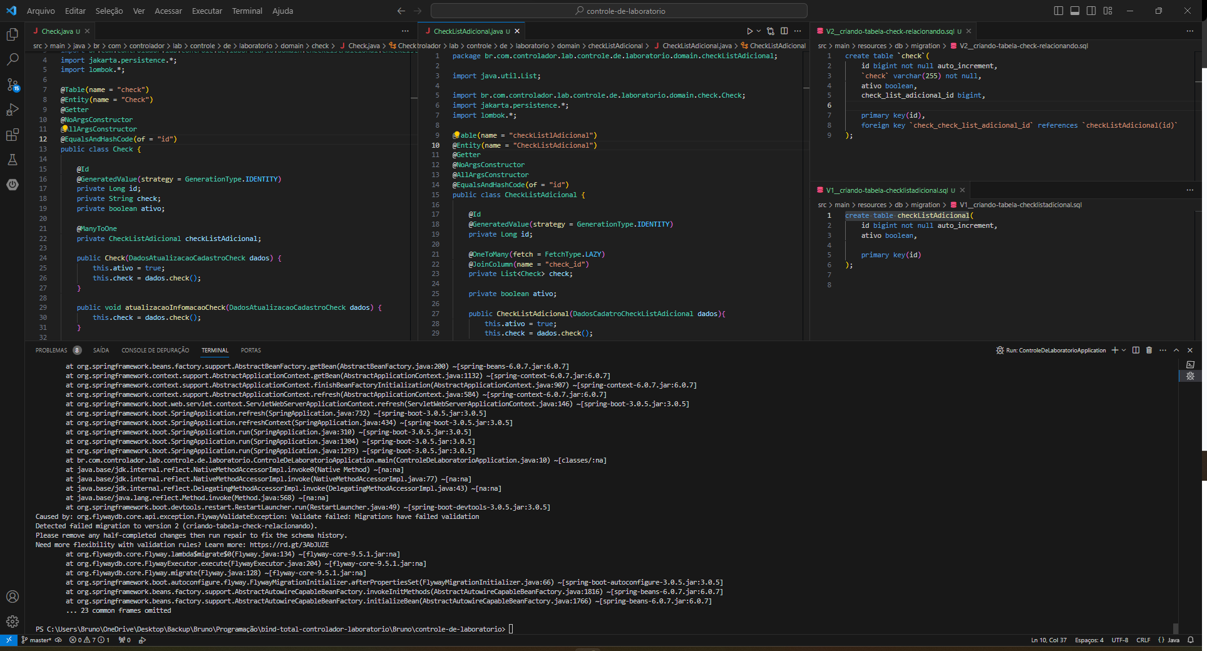Open more actions for Check.java editor group
Viewport: 1207px width, 651px height.
click(405, 31)
